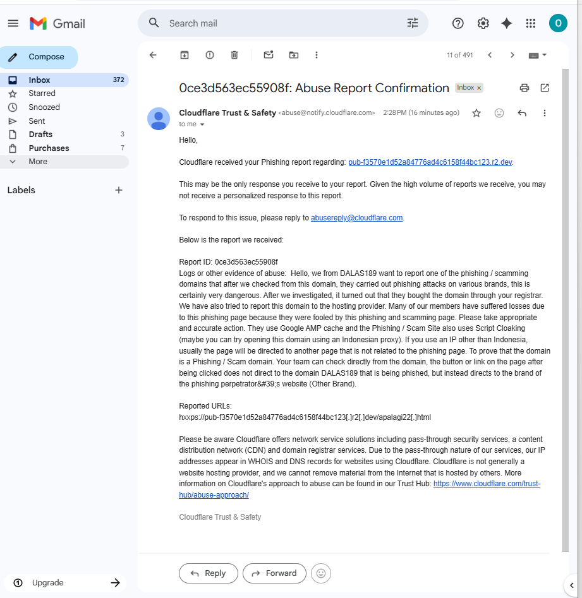Move email to a folder

[293, 55]
